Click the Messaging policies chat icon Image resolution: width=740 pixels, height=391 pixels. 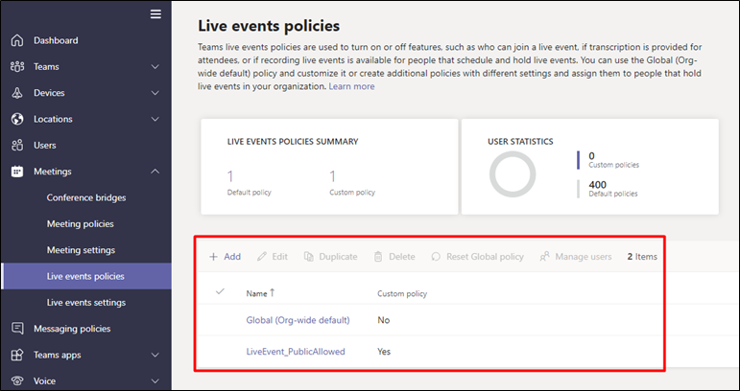point(17,329)
